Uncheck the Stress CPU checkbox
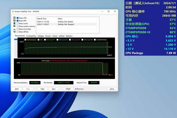This screenshot has width=177, height=118. pos(17,18)
